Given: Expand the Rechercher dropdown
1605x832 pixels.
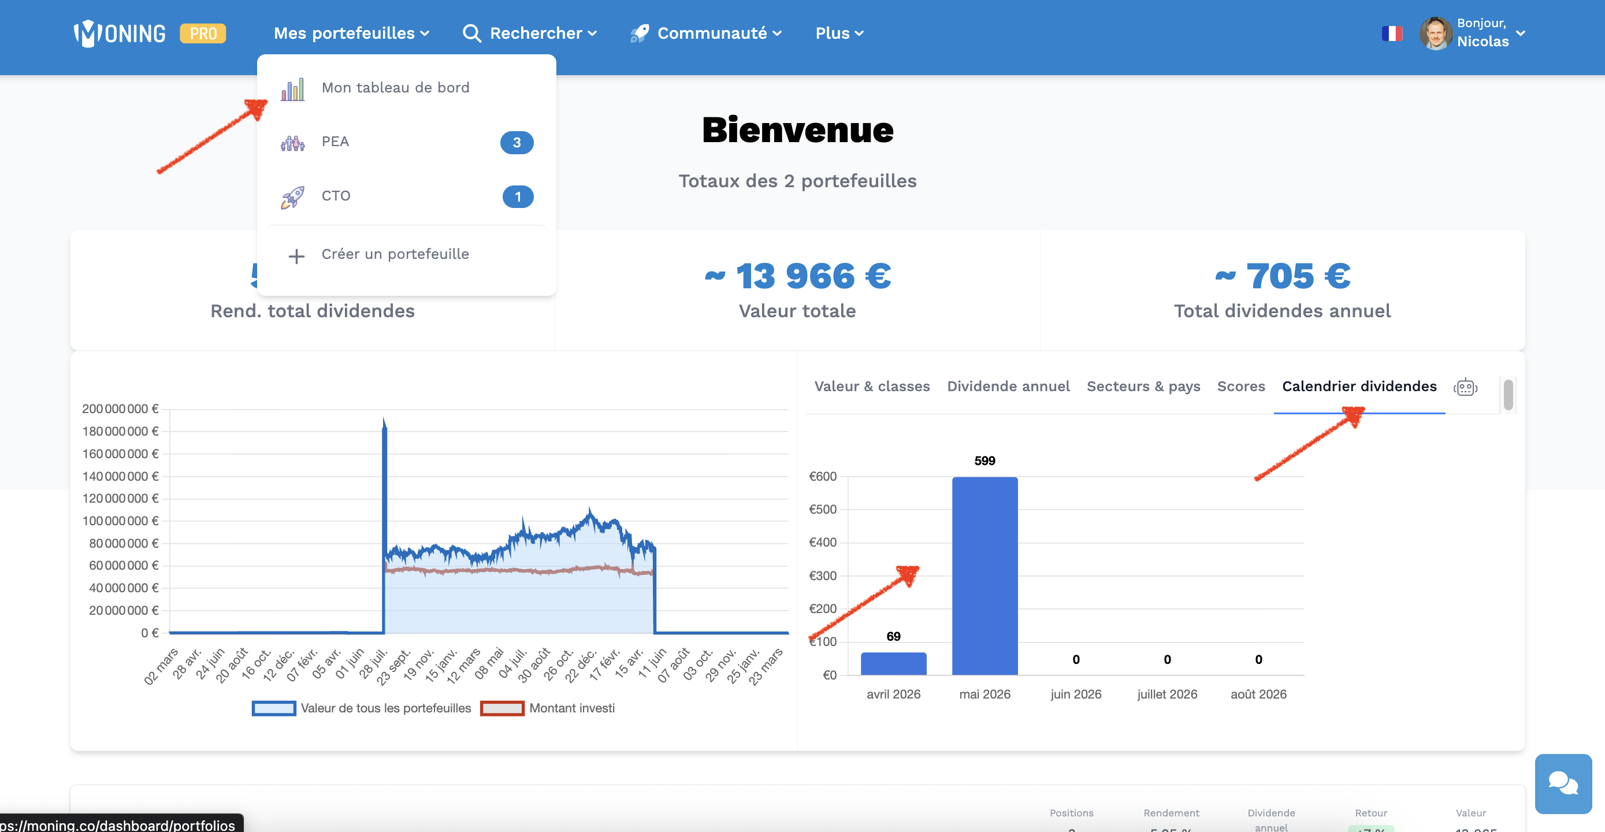Looking at the screenshot, I should click(x=530, y=33).
